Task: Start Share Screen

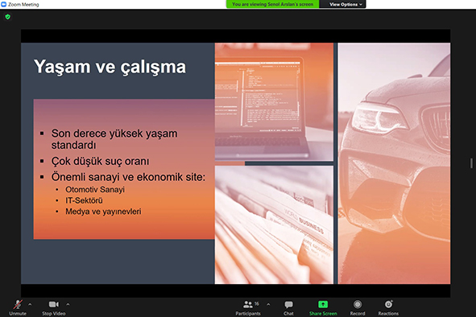Action: tap(323, 307)
